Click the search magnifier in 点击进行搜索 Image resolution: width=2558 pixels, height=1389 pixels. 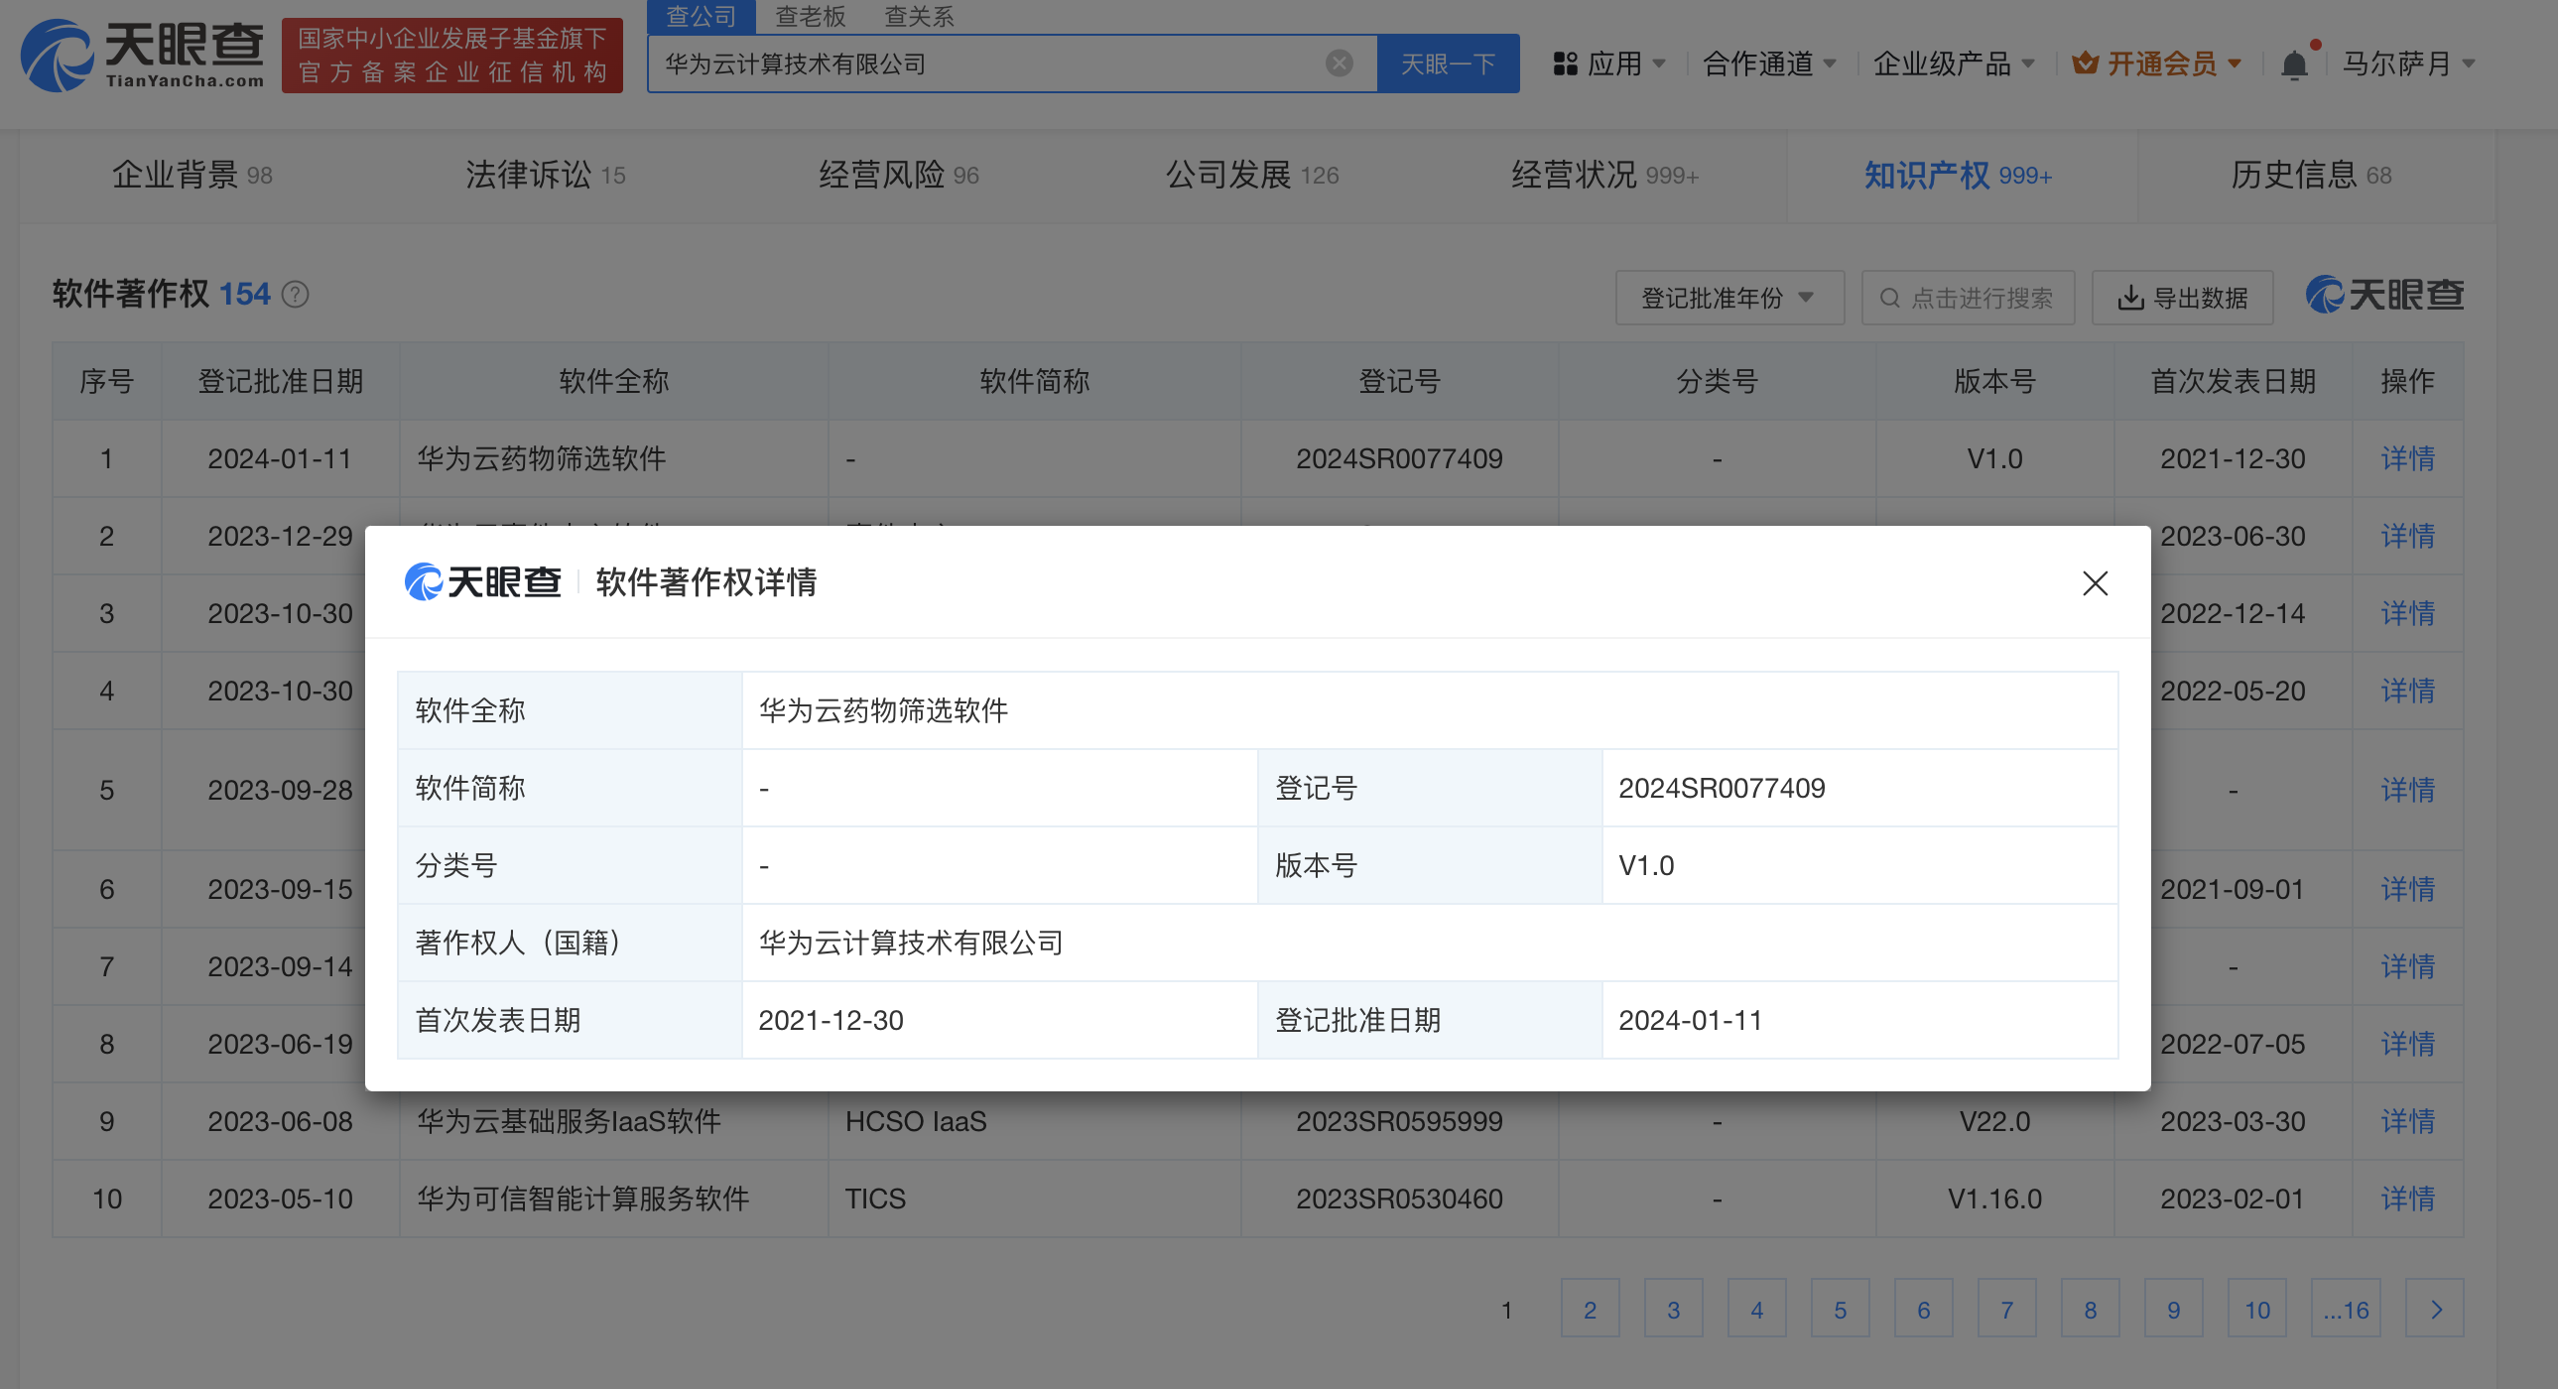point(1889,298)
